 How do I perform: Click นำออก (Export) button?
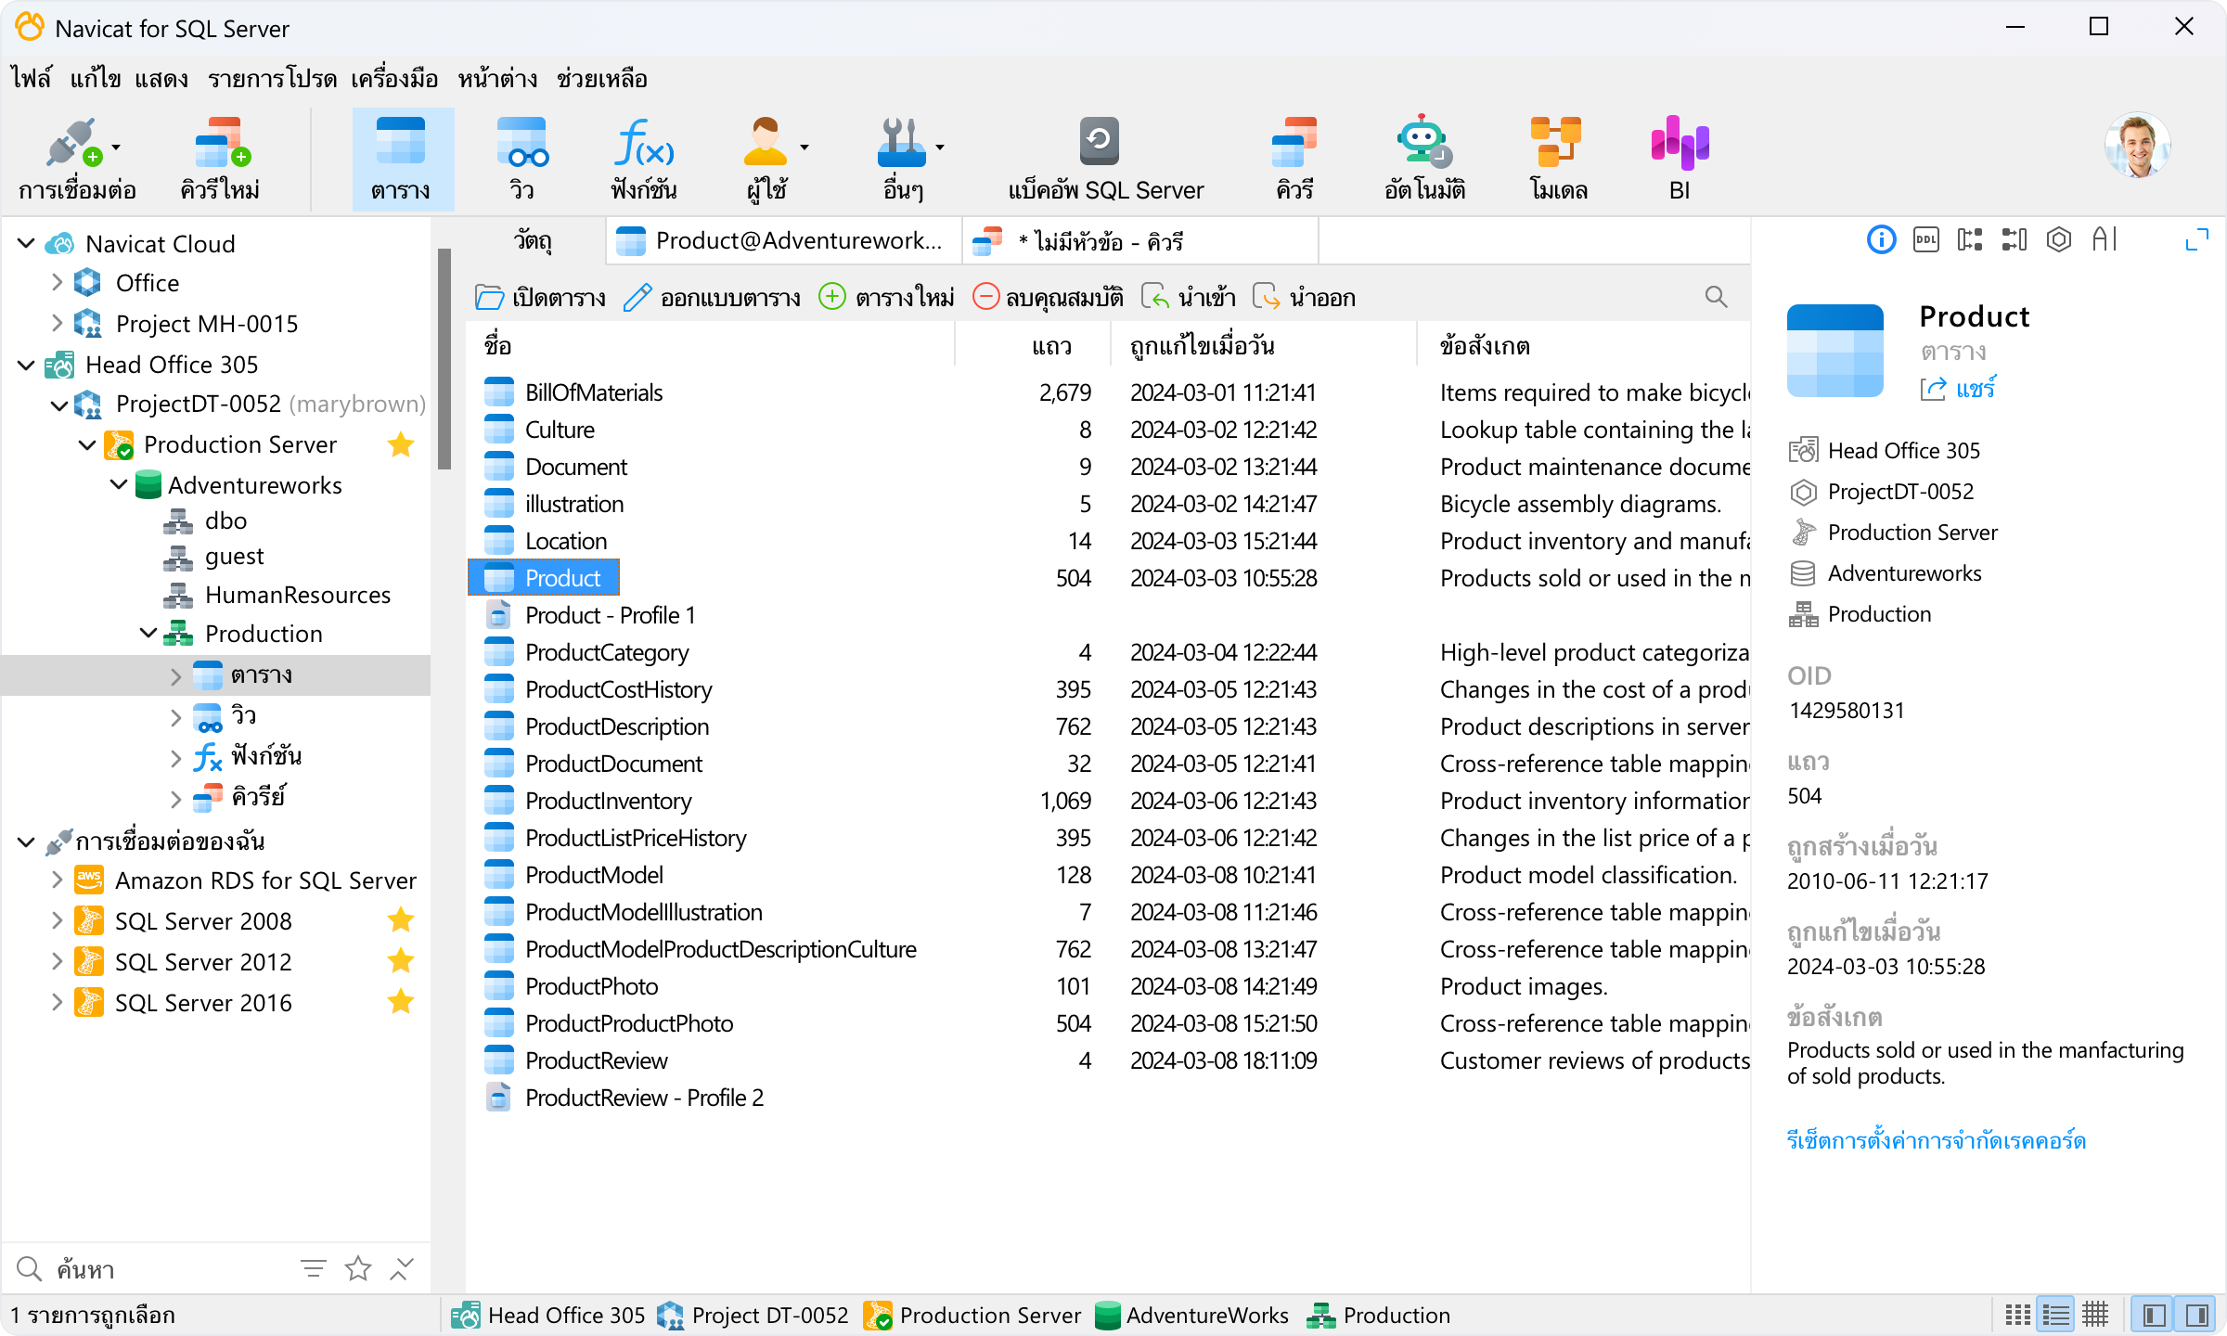tap(1305, 297)
